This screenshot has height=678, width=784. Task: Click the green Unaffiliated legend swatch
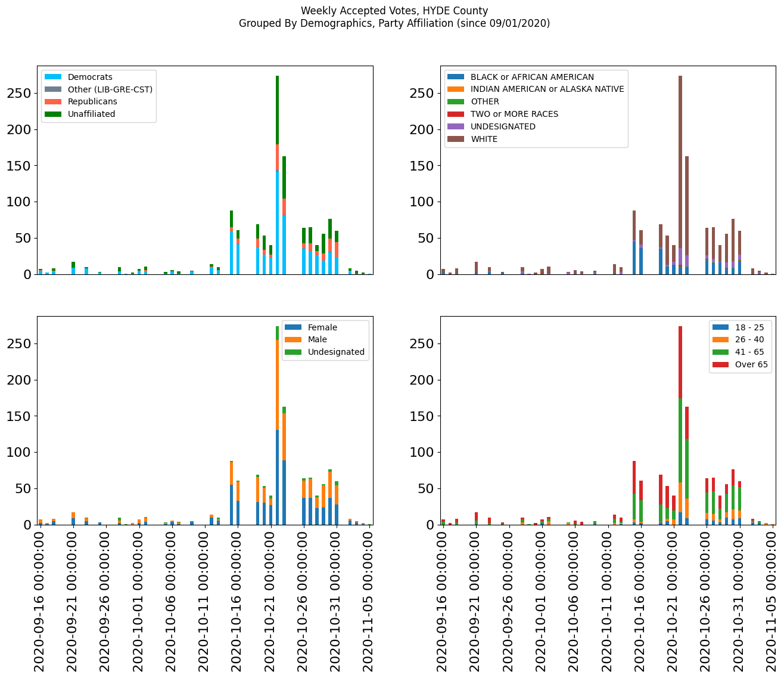[x=54, y=114]
